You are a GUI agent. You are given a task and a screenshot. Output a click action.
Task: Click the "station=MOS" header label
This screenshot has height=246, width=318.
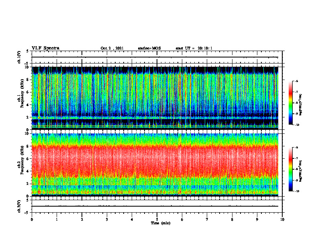149,48
